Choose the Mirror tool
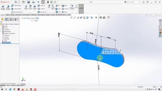This screenshot has width=162, height=91. (65, 12)
